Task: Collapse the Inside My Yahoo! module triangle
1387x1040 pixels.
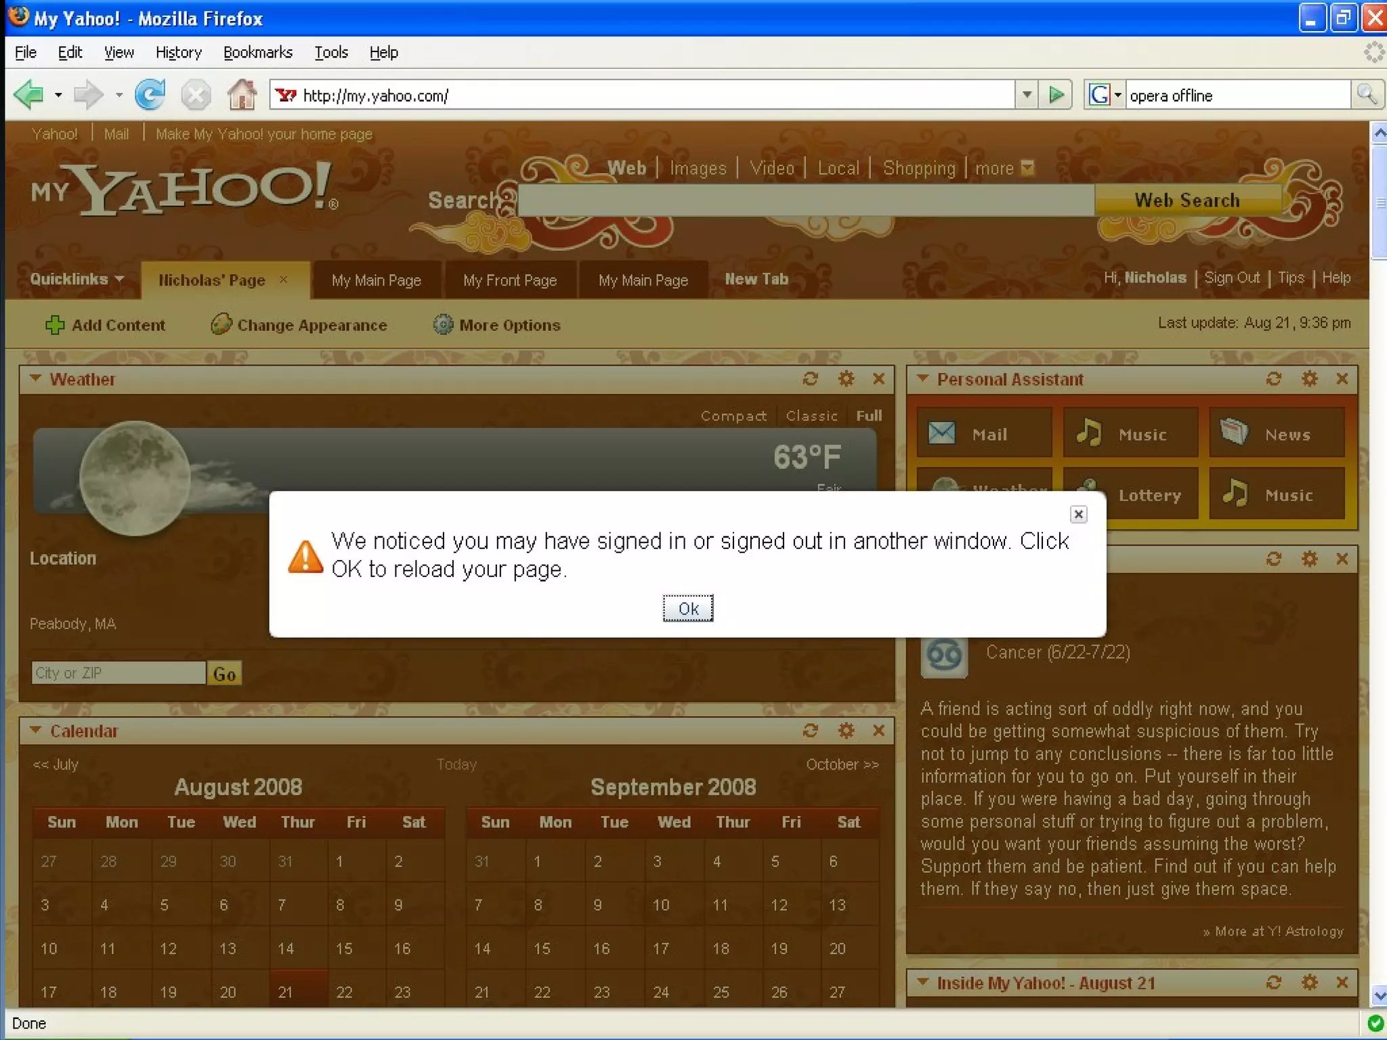Action: tap(922, 982)
